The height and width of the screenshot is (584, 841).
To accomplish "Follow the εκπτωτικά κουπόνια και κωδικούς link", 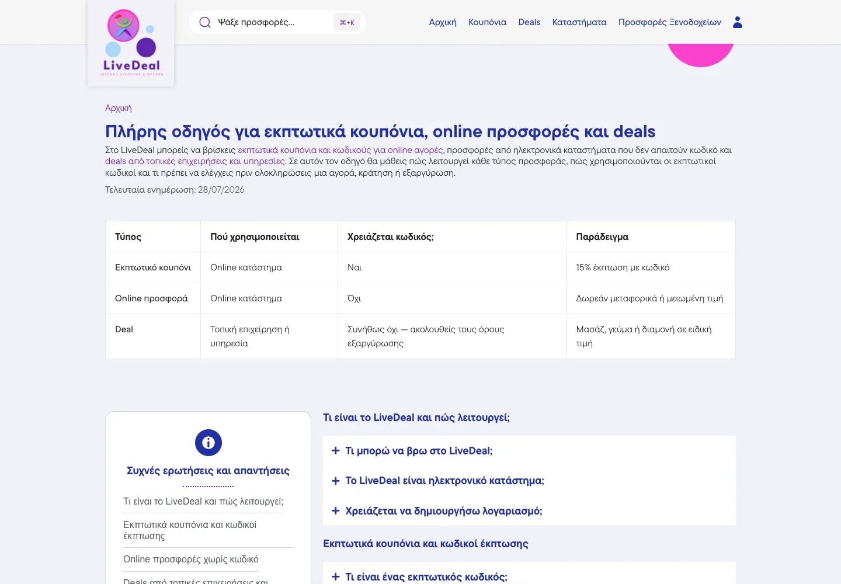I will 340,150.
